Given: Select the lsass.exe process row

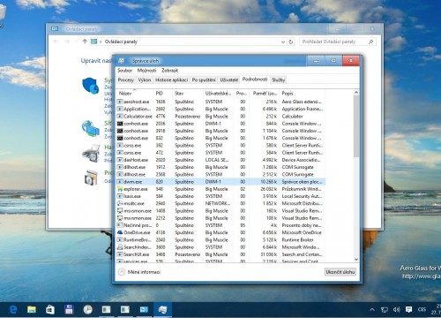Looking at the screenshot, I should pyautogui.click(x=220, y=196).
